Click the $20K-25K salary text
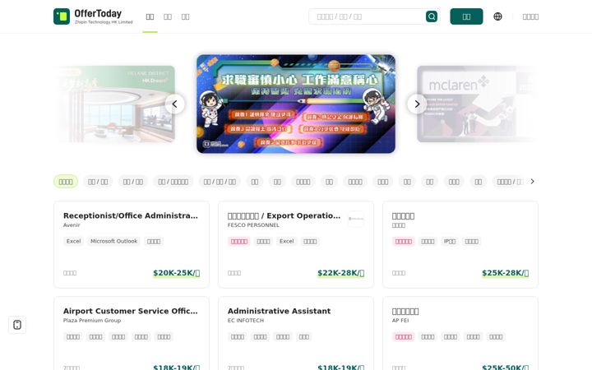592x370 pixels. [176, 273]
